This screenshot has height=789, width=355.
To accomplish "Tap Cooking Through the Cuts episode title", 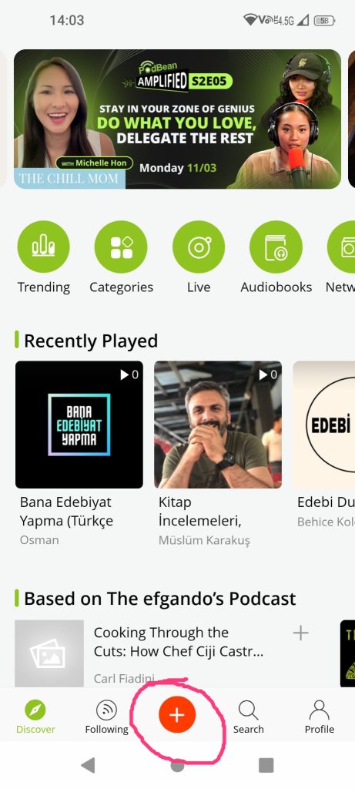I will click(x=179, y=642).
